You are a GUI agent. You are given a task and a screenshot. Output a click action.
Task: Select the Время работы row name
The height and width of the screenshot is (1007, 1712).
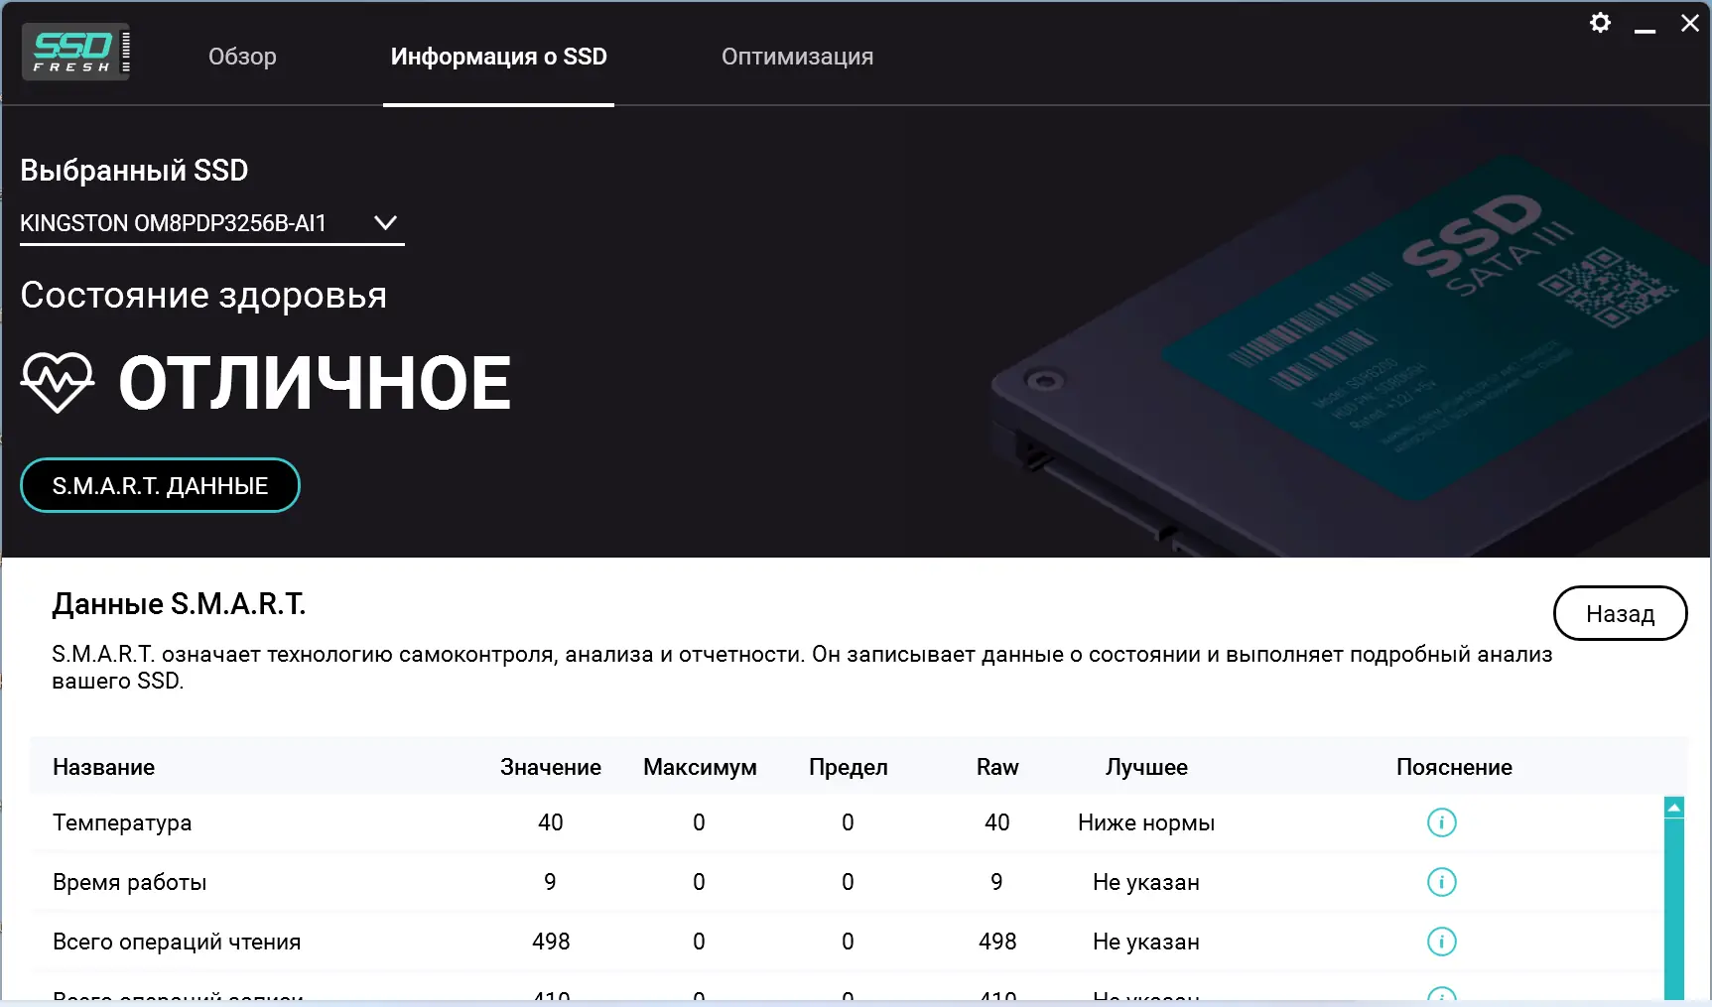click(130, 882)
